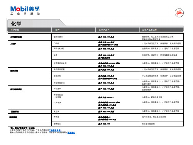This screenshot has height=145, width=193.
Task: Click the 工业润滑油 subtitle under logo
Action: click(25, 14)
